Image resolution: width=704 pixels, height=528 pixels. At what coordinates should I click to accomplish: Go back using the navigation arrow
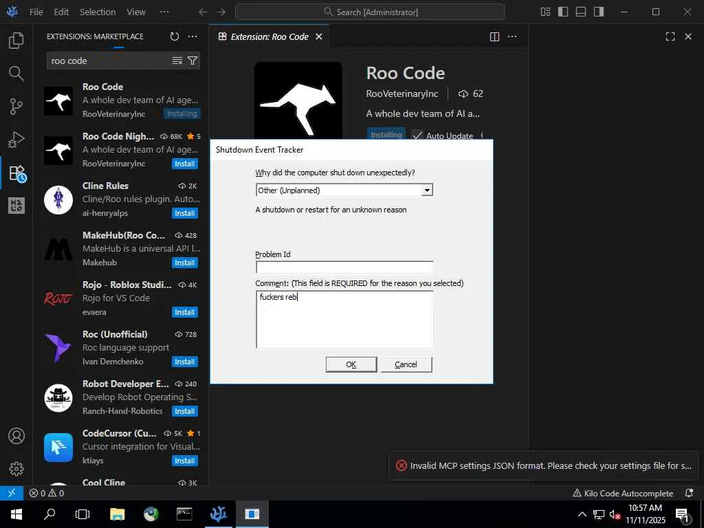[x=203, y=12]
